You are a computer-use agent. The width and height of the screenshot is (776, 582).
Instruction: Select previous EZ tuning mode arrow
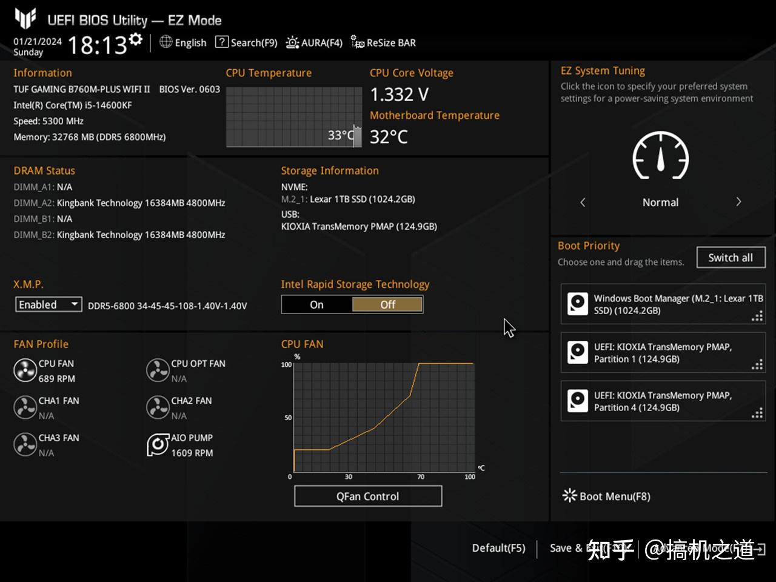(583, 202)
